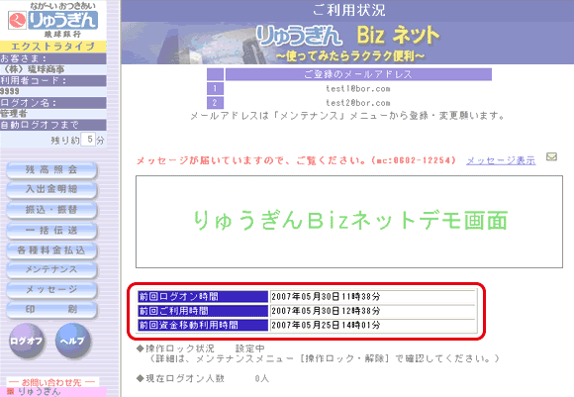Click the round ログオフ button
This screenshot has width=574, height=397.
coord(27,341)
